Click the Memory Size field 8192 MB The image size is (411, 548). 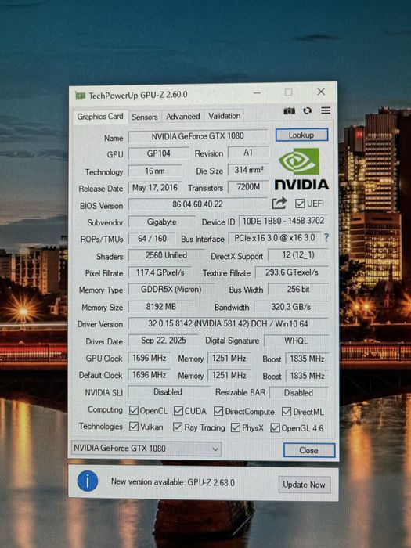tap(160, 307)
